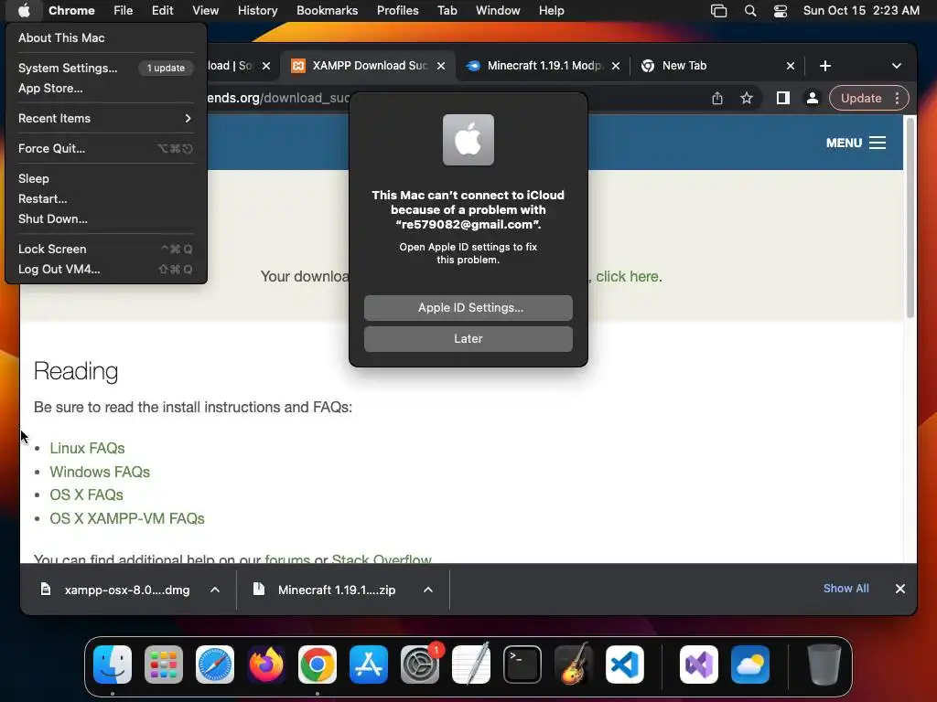Open Spotlight search in the menu bar

(x=750, y=11)
